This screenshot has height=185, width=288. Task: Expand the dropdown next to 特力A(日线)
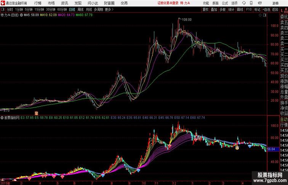pyautogui.click(x=21, y=15)
